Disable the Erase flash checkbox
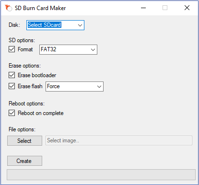The height and width of the screenshot is (185, 199). tap(12, 86)
